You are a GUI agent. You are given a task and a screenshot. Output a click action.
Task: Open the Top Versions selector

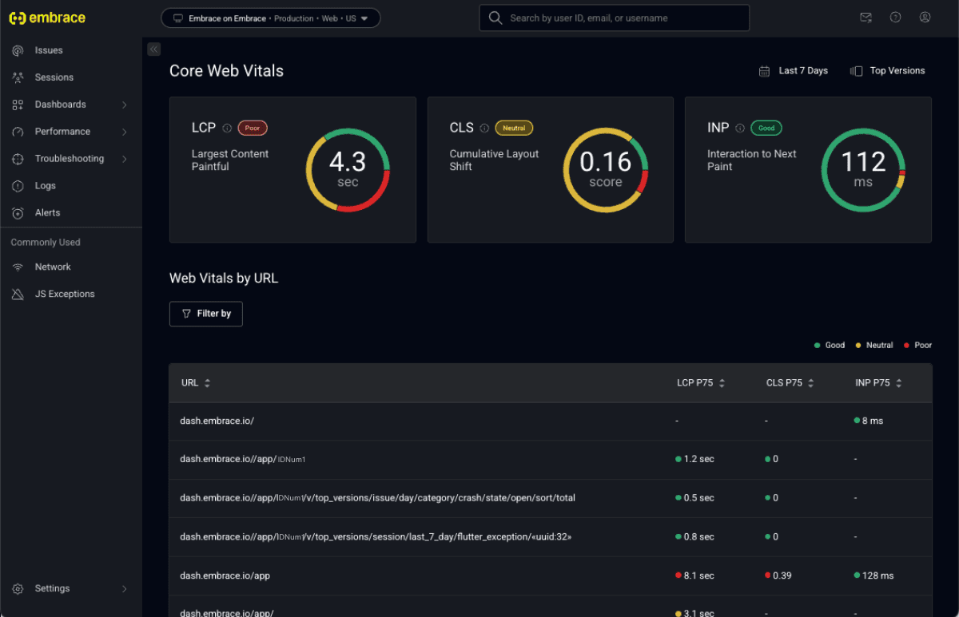click(x=888, y=71)
